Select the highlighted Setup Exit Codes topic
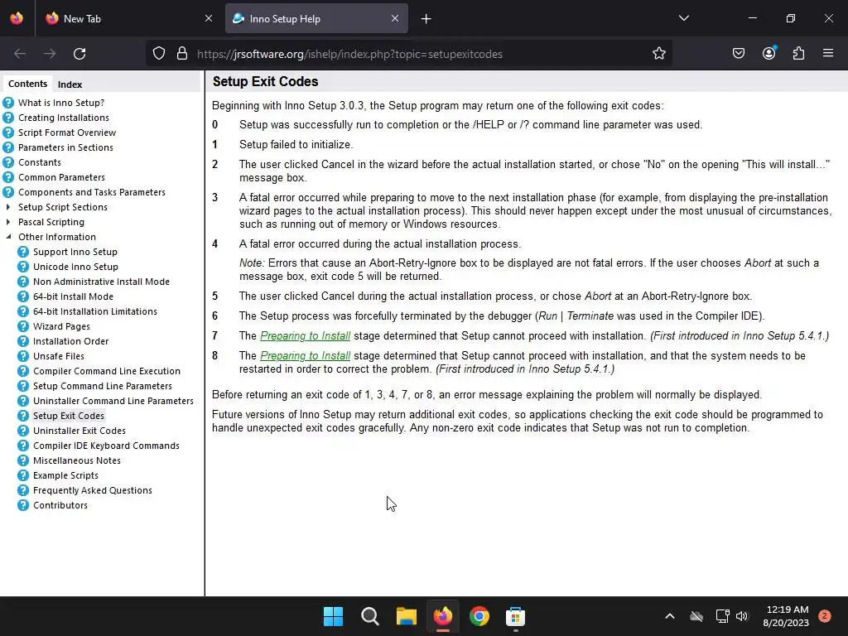Viewport: 848px width, 636px height. pyautogui.click(x=69, y=416)
